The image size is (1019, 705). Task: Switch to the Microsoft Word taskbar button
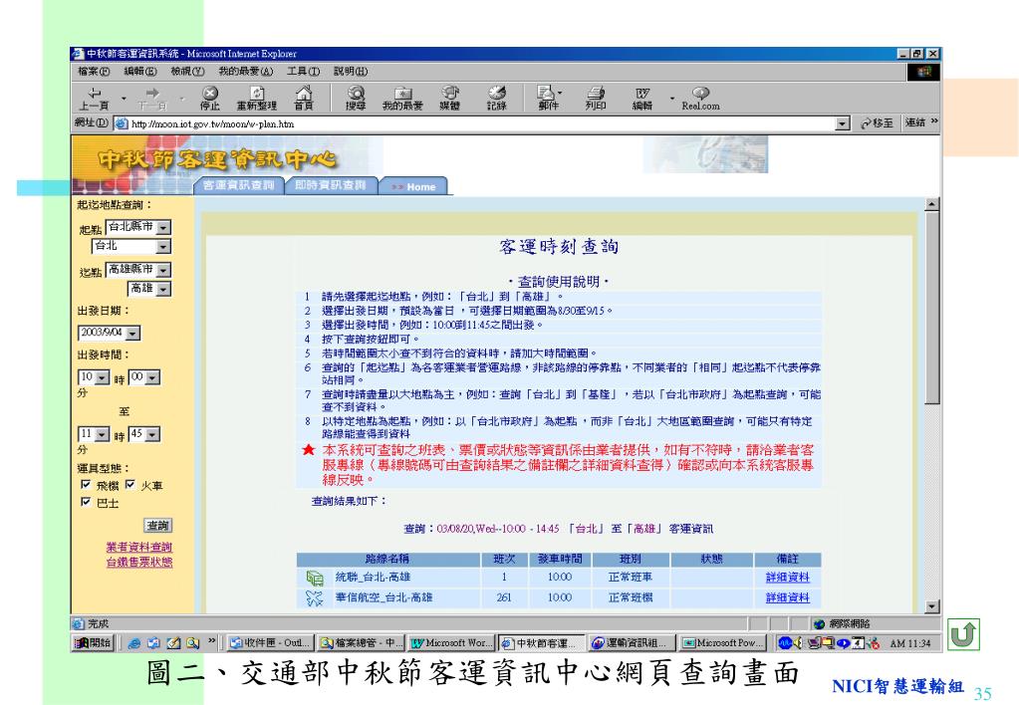(452, 642)
